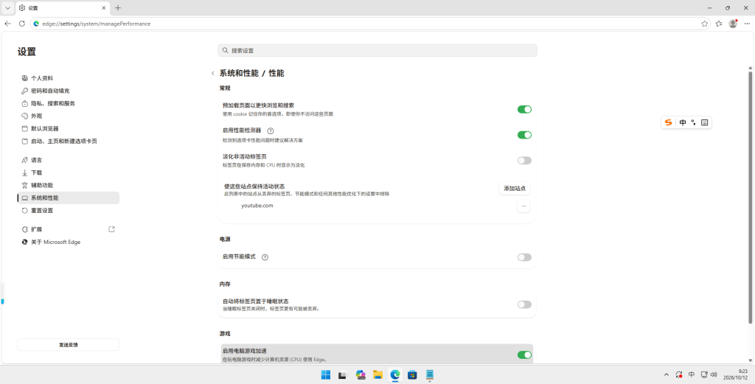Enable 自动将标签页置于睡眠状态 toggle
The image size is (755, 384).
(524, 304)
